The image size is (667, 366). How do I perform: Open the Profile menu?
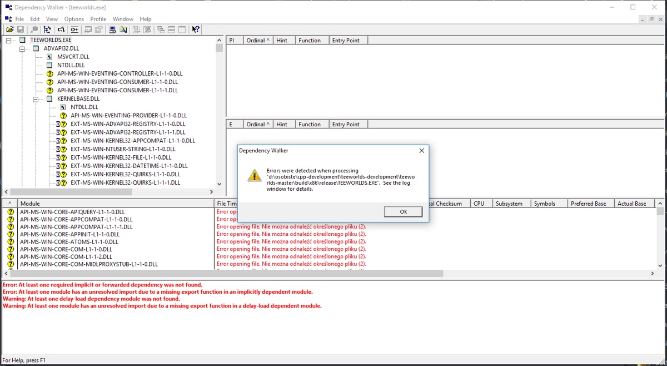tap(98, 19)
